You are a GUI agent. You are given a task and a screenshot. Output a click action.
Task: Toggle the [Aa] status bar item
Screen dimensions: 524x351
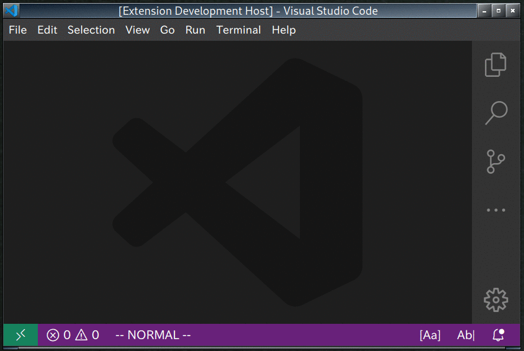(x=430, y=335)
